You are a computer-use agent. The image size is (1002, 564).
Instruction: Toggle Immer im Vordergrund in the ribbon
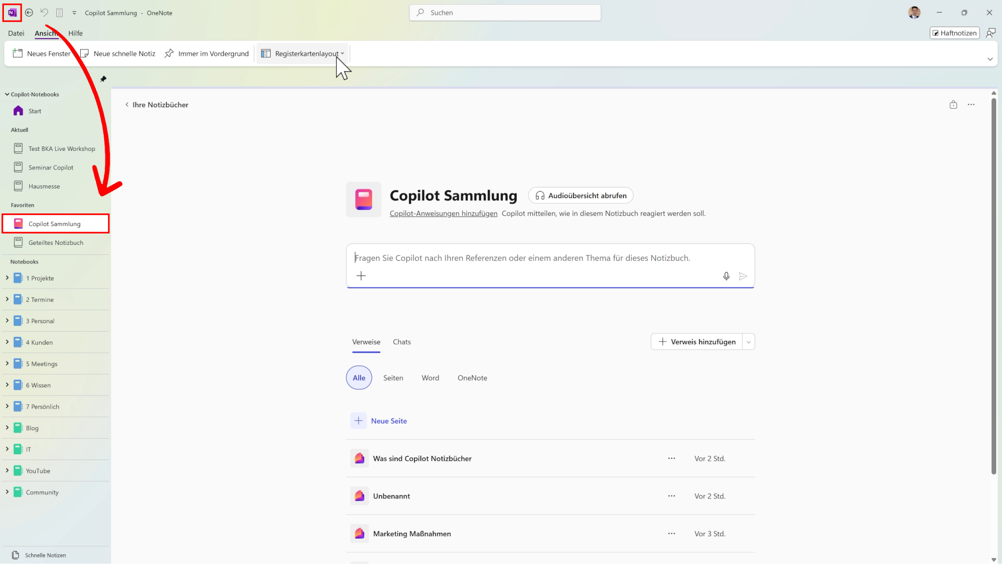206,53
